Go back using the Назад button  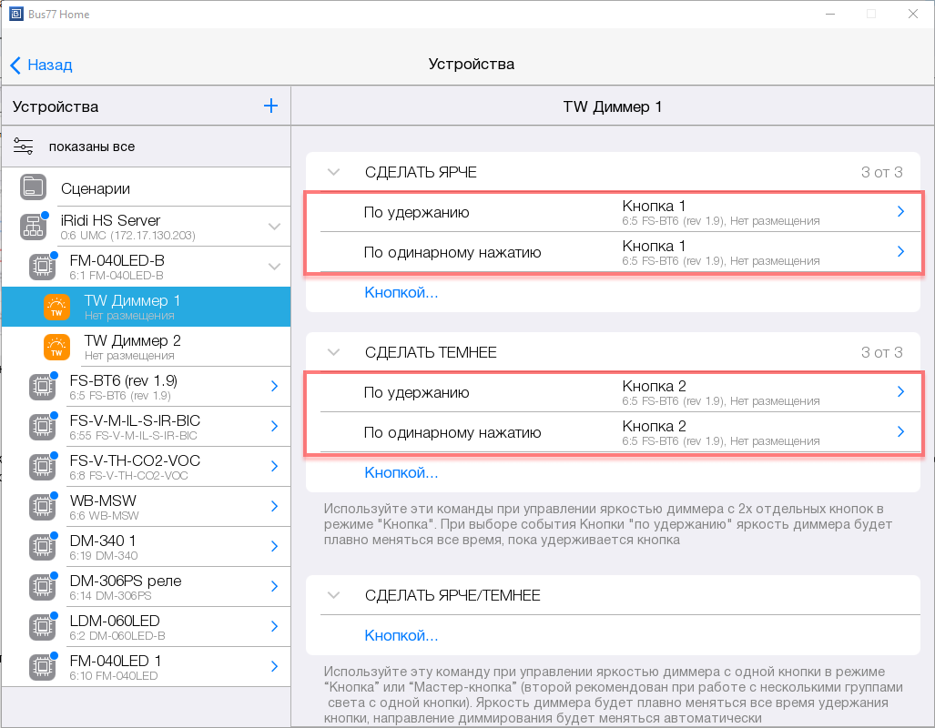pos(41,65)
